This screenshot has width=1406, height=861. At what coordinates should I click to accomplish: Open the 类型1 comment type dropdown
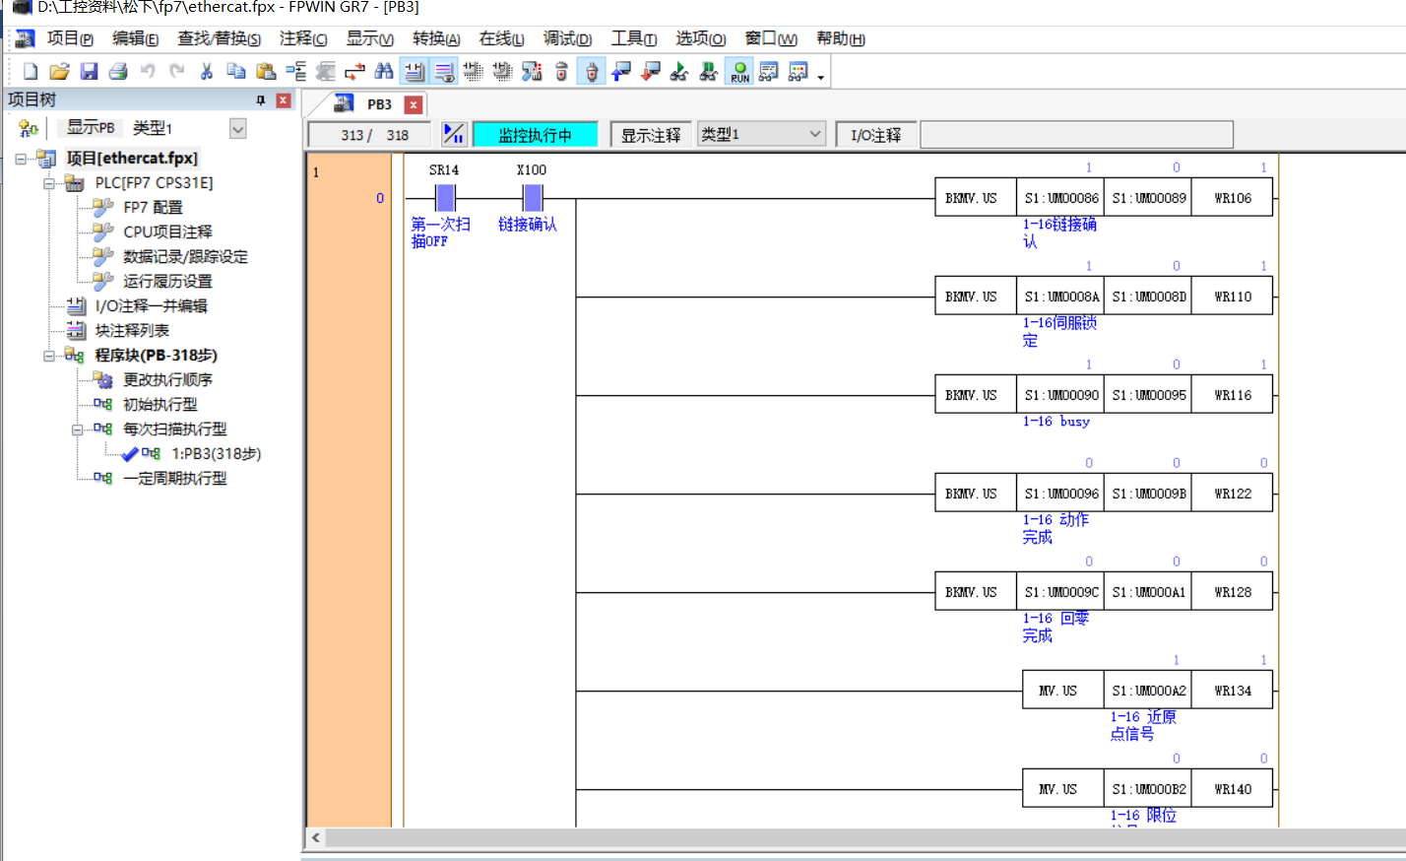761,134
